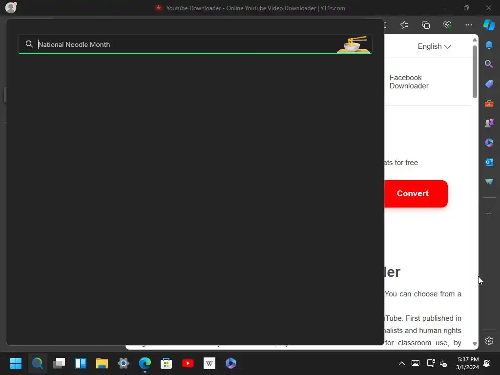Viewport: 500px width, 375px height.
Task: Open Microsoft Store from taskbar
Action: 166,363
